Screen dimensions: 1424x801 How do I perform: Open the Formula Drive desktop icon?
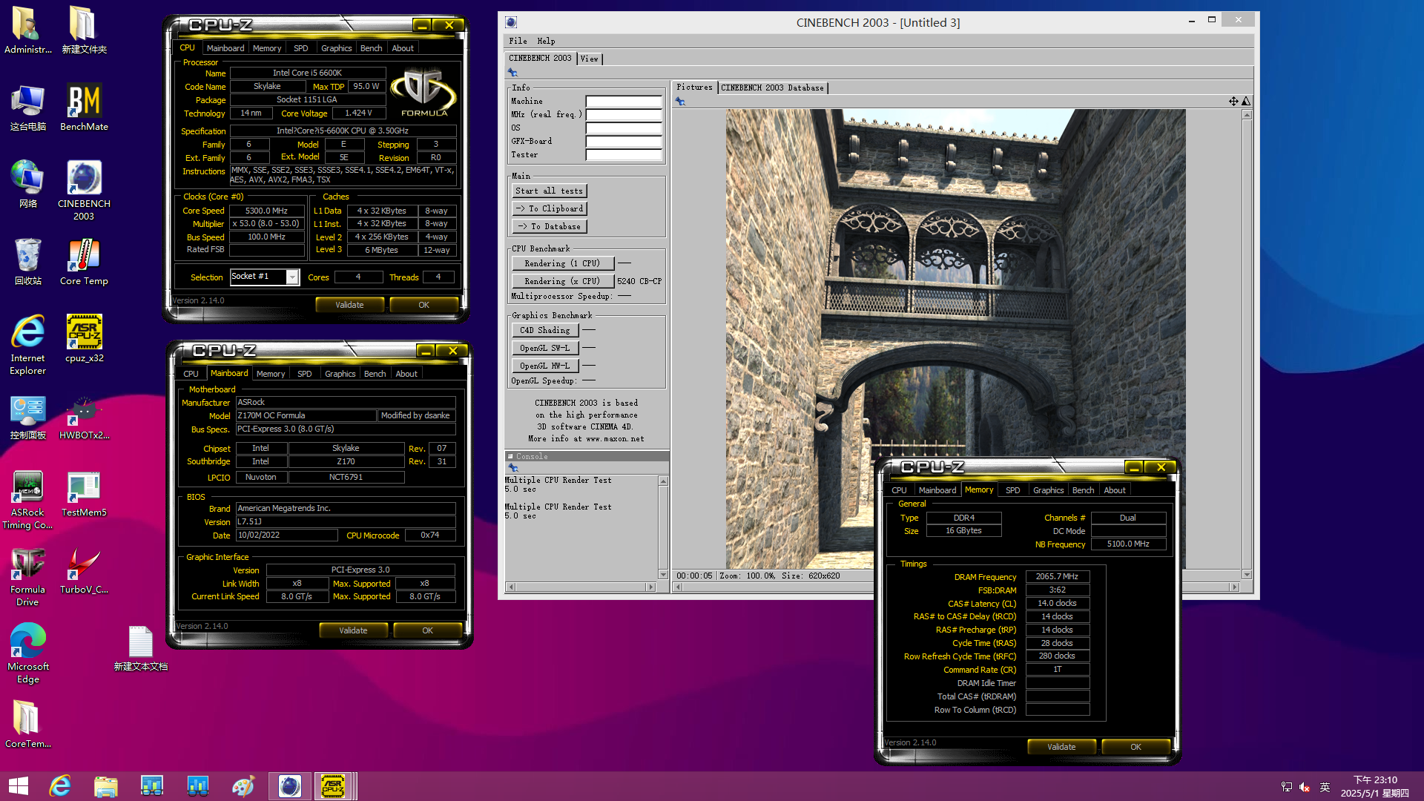[x=27, y=577]
